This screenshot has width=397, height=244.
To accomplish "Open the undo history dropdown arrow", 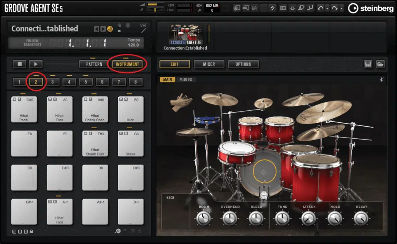I will pos(328,8).
